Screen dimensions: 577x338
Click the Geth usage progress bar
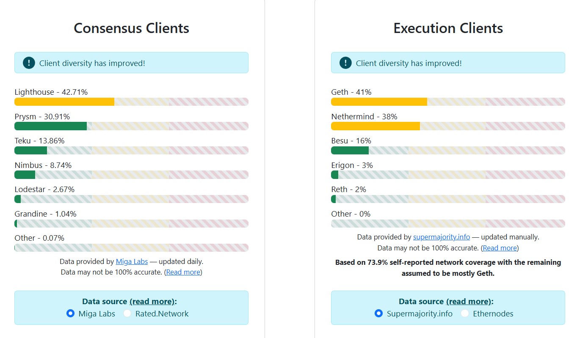pos(448,102)
